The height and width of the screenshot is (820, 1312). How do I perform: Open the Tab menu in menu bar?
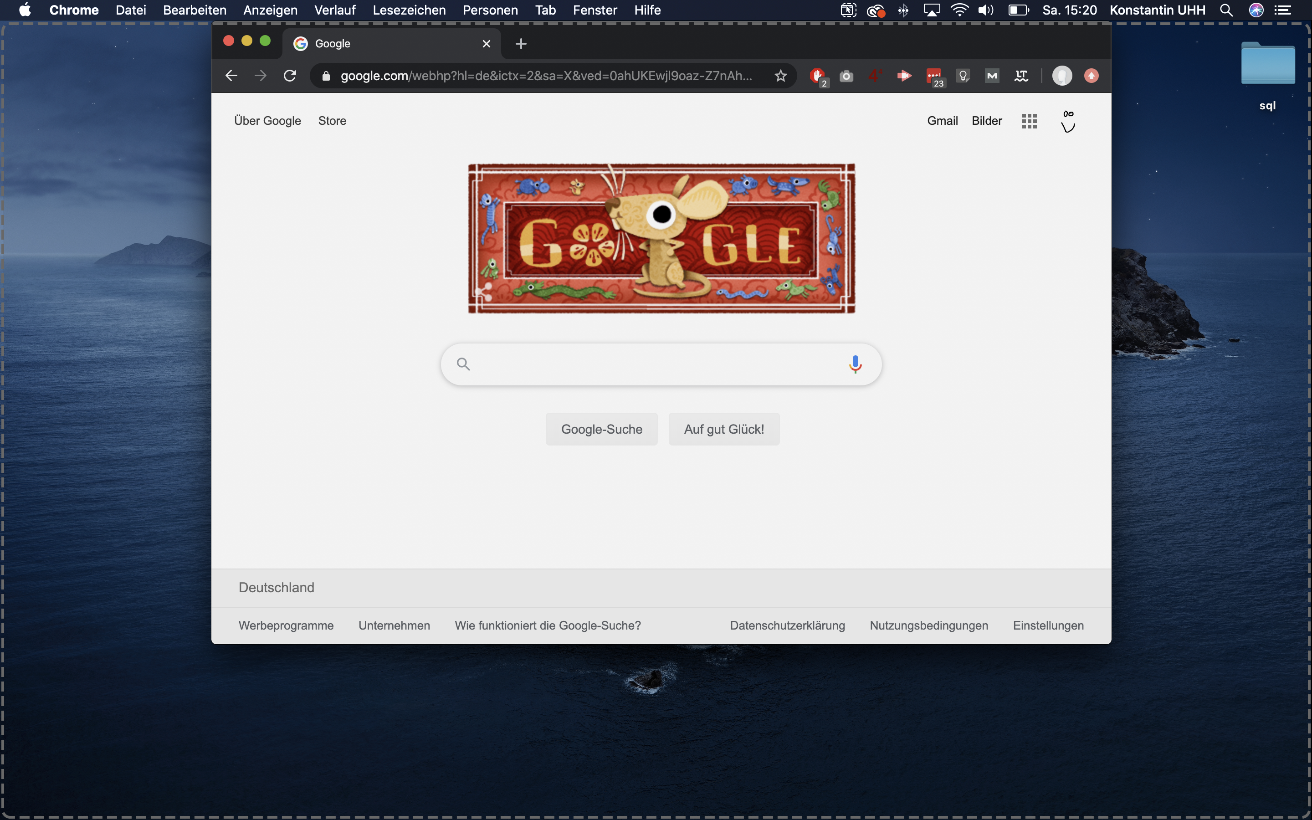coord(545,10)
